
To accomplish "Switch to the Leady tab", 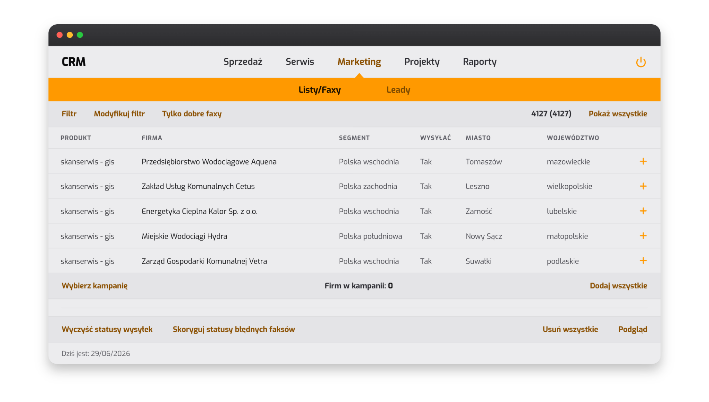I will click(398, 90).
